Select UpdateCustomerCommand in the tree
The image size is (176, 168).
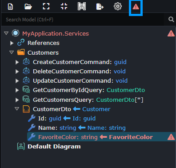[x=73, y=81]
